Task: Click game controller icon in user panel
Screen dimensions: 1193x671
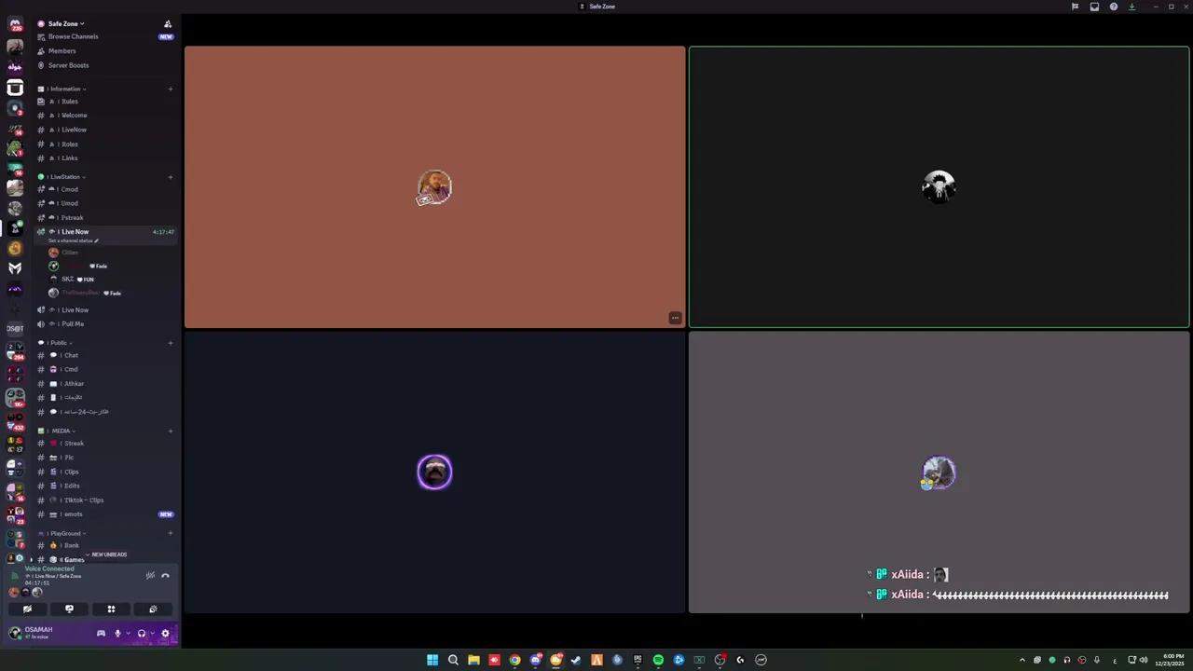Action: click(101, 633)
